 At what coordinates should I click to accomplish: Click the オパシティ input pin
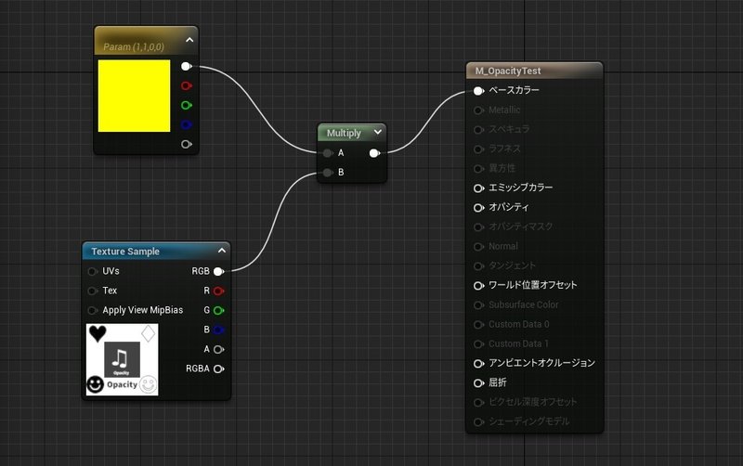[x=478, y=207]
